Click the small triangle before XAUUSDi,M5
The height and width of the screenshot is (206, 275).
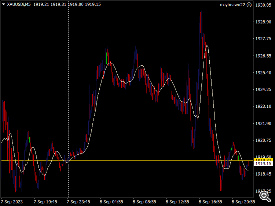point(4,4)
